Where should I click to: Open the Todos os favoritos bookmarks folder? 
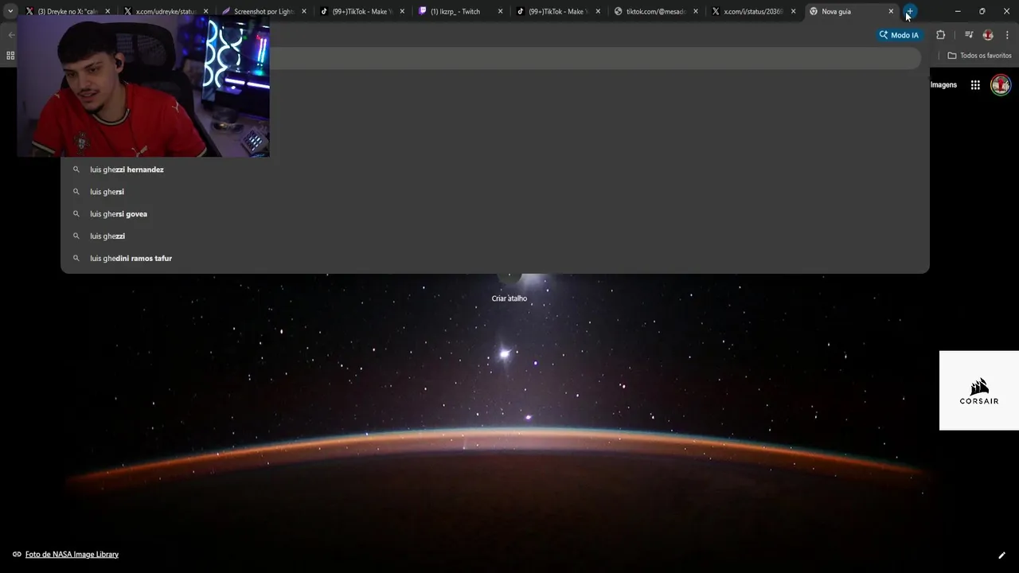click(980, 56)
